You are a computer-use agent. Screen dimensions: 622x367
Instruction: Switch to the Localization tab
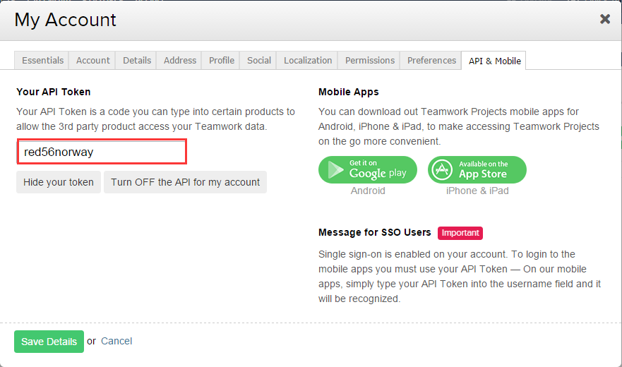[x=307, y=60]
